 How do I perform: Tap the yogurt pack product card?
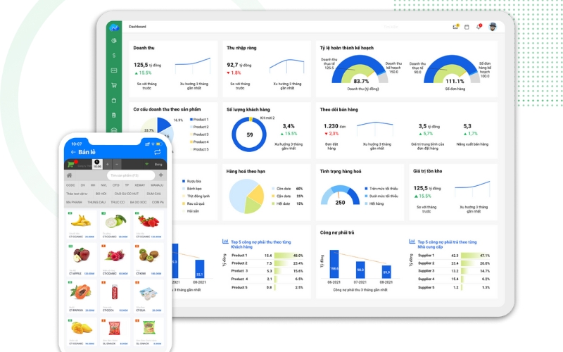point(148,296)
